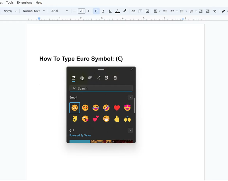Image resolution: width=228 pixels, height=181 pixels.
Task: Decrease the indent
Action: coord(201,11)
